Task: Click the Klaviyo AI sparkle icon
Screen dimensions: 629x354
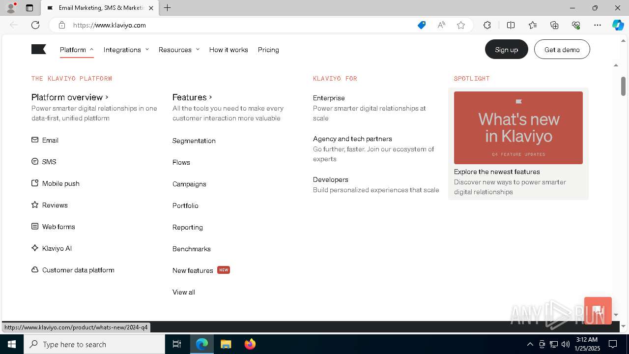Action: tap(35, 248)
